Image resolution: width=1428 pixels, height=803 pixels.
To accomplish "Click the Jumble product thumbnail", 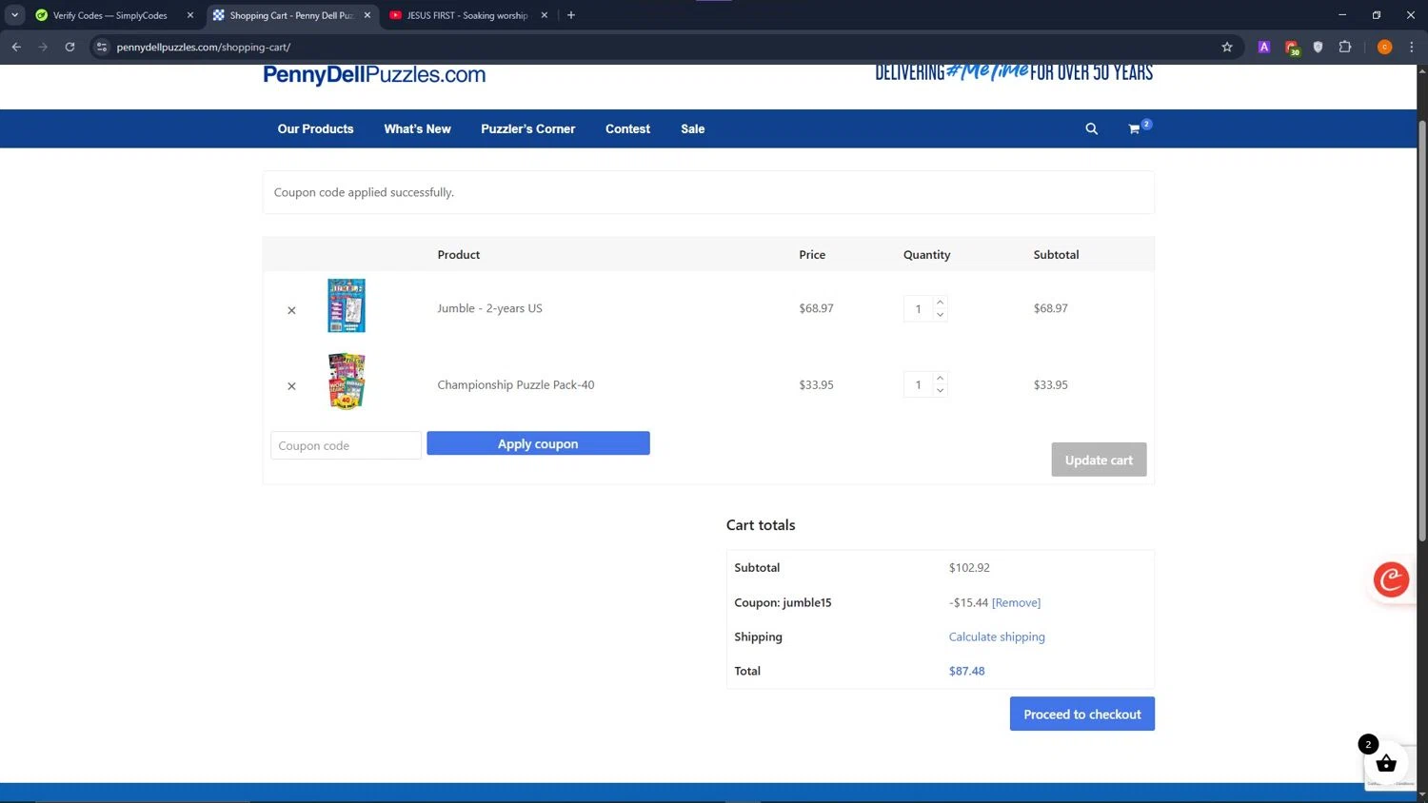I will pyautogui.click(x=347, y=305).
